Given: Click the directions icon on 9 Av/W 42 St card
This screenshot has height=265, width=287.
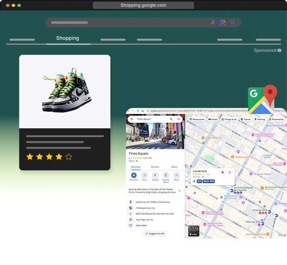Looking at the screenshot, I should (223, 172).
